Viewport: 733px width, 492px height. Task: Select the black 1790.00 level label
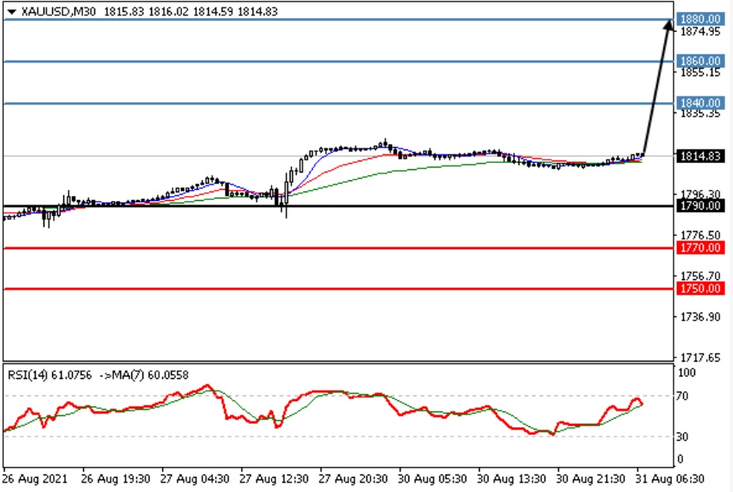[x=701, y=206]
